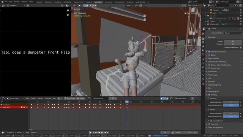Expand the Color Management panel

(216, 127)
